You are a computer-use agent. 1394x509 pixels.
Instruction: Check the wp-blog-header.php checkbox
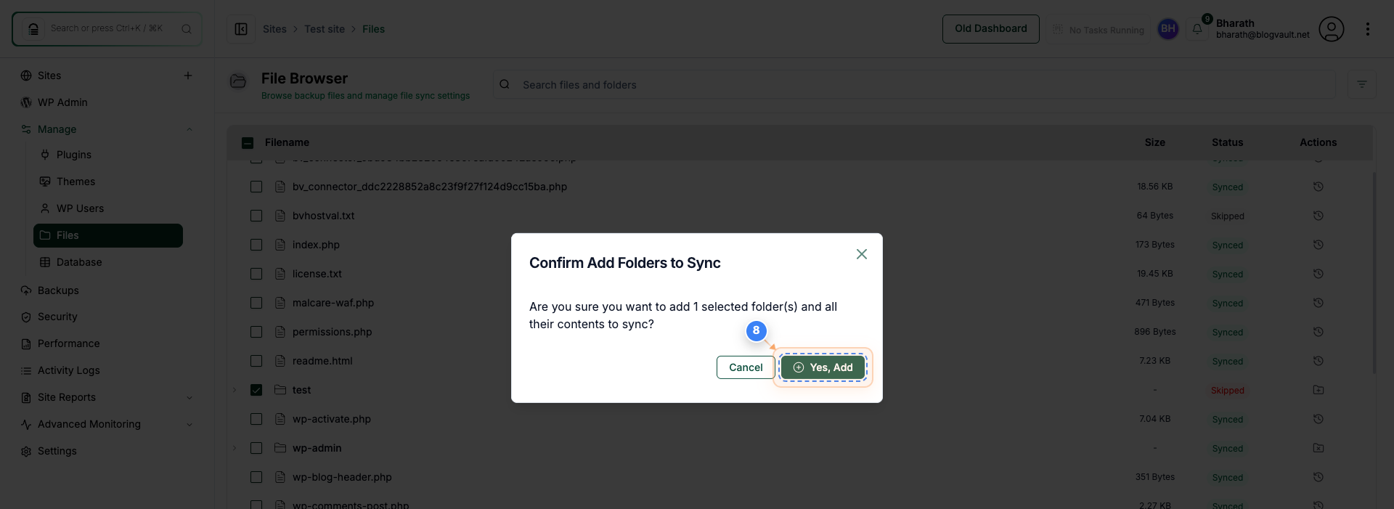pos(256,477)
